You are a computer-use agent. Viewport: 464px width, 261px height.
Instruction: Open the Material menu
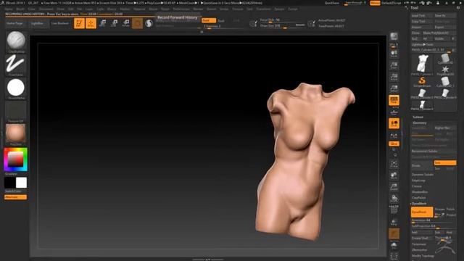coord(139,9)
